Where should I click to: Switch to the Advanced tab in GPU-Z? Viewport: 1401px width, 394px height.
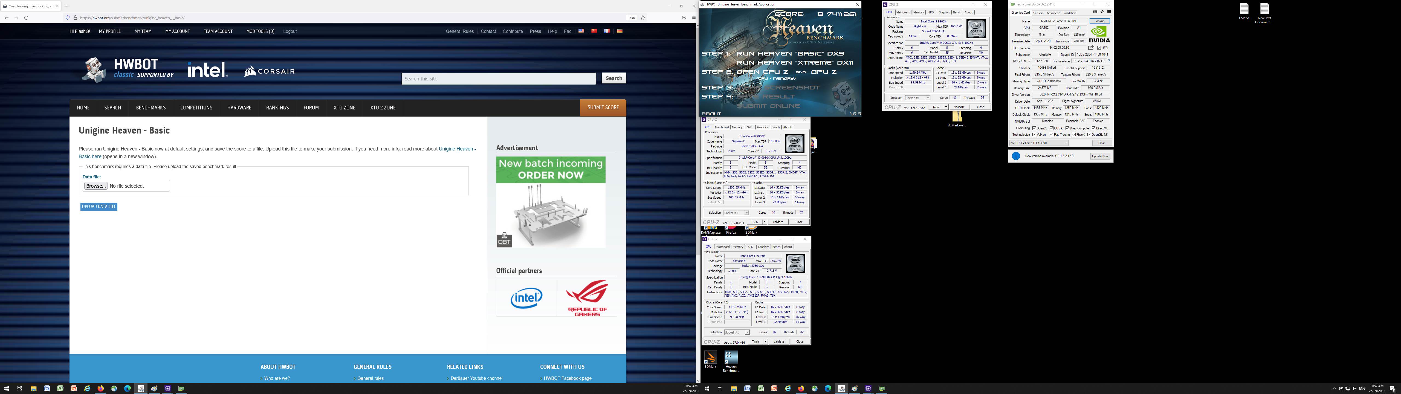click(1053, 13)
